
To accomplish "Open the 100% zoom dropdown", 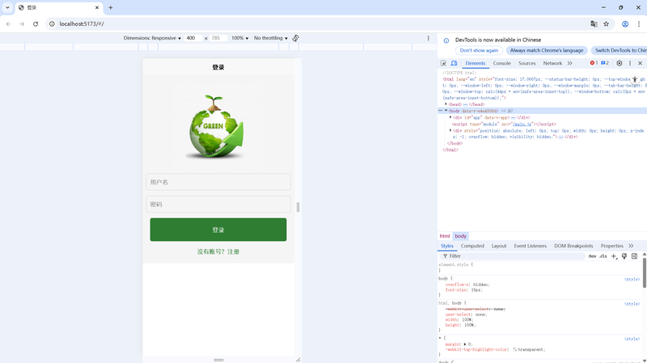I will tap(239, 38).
